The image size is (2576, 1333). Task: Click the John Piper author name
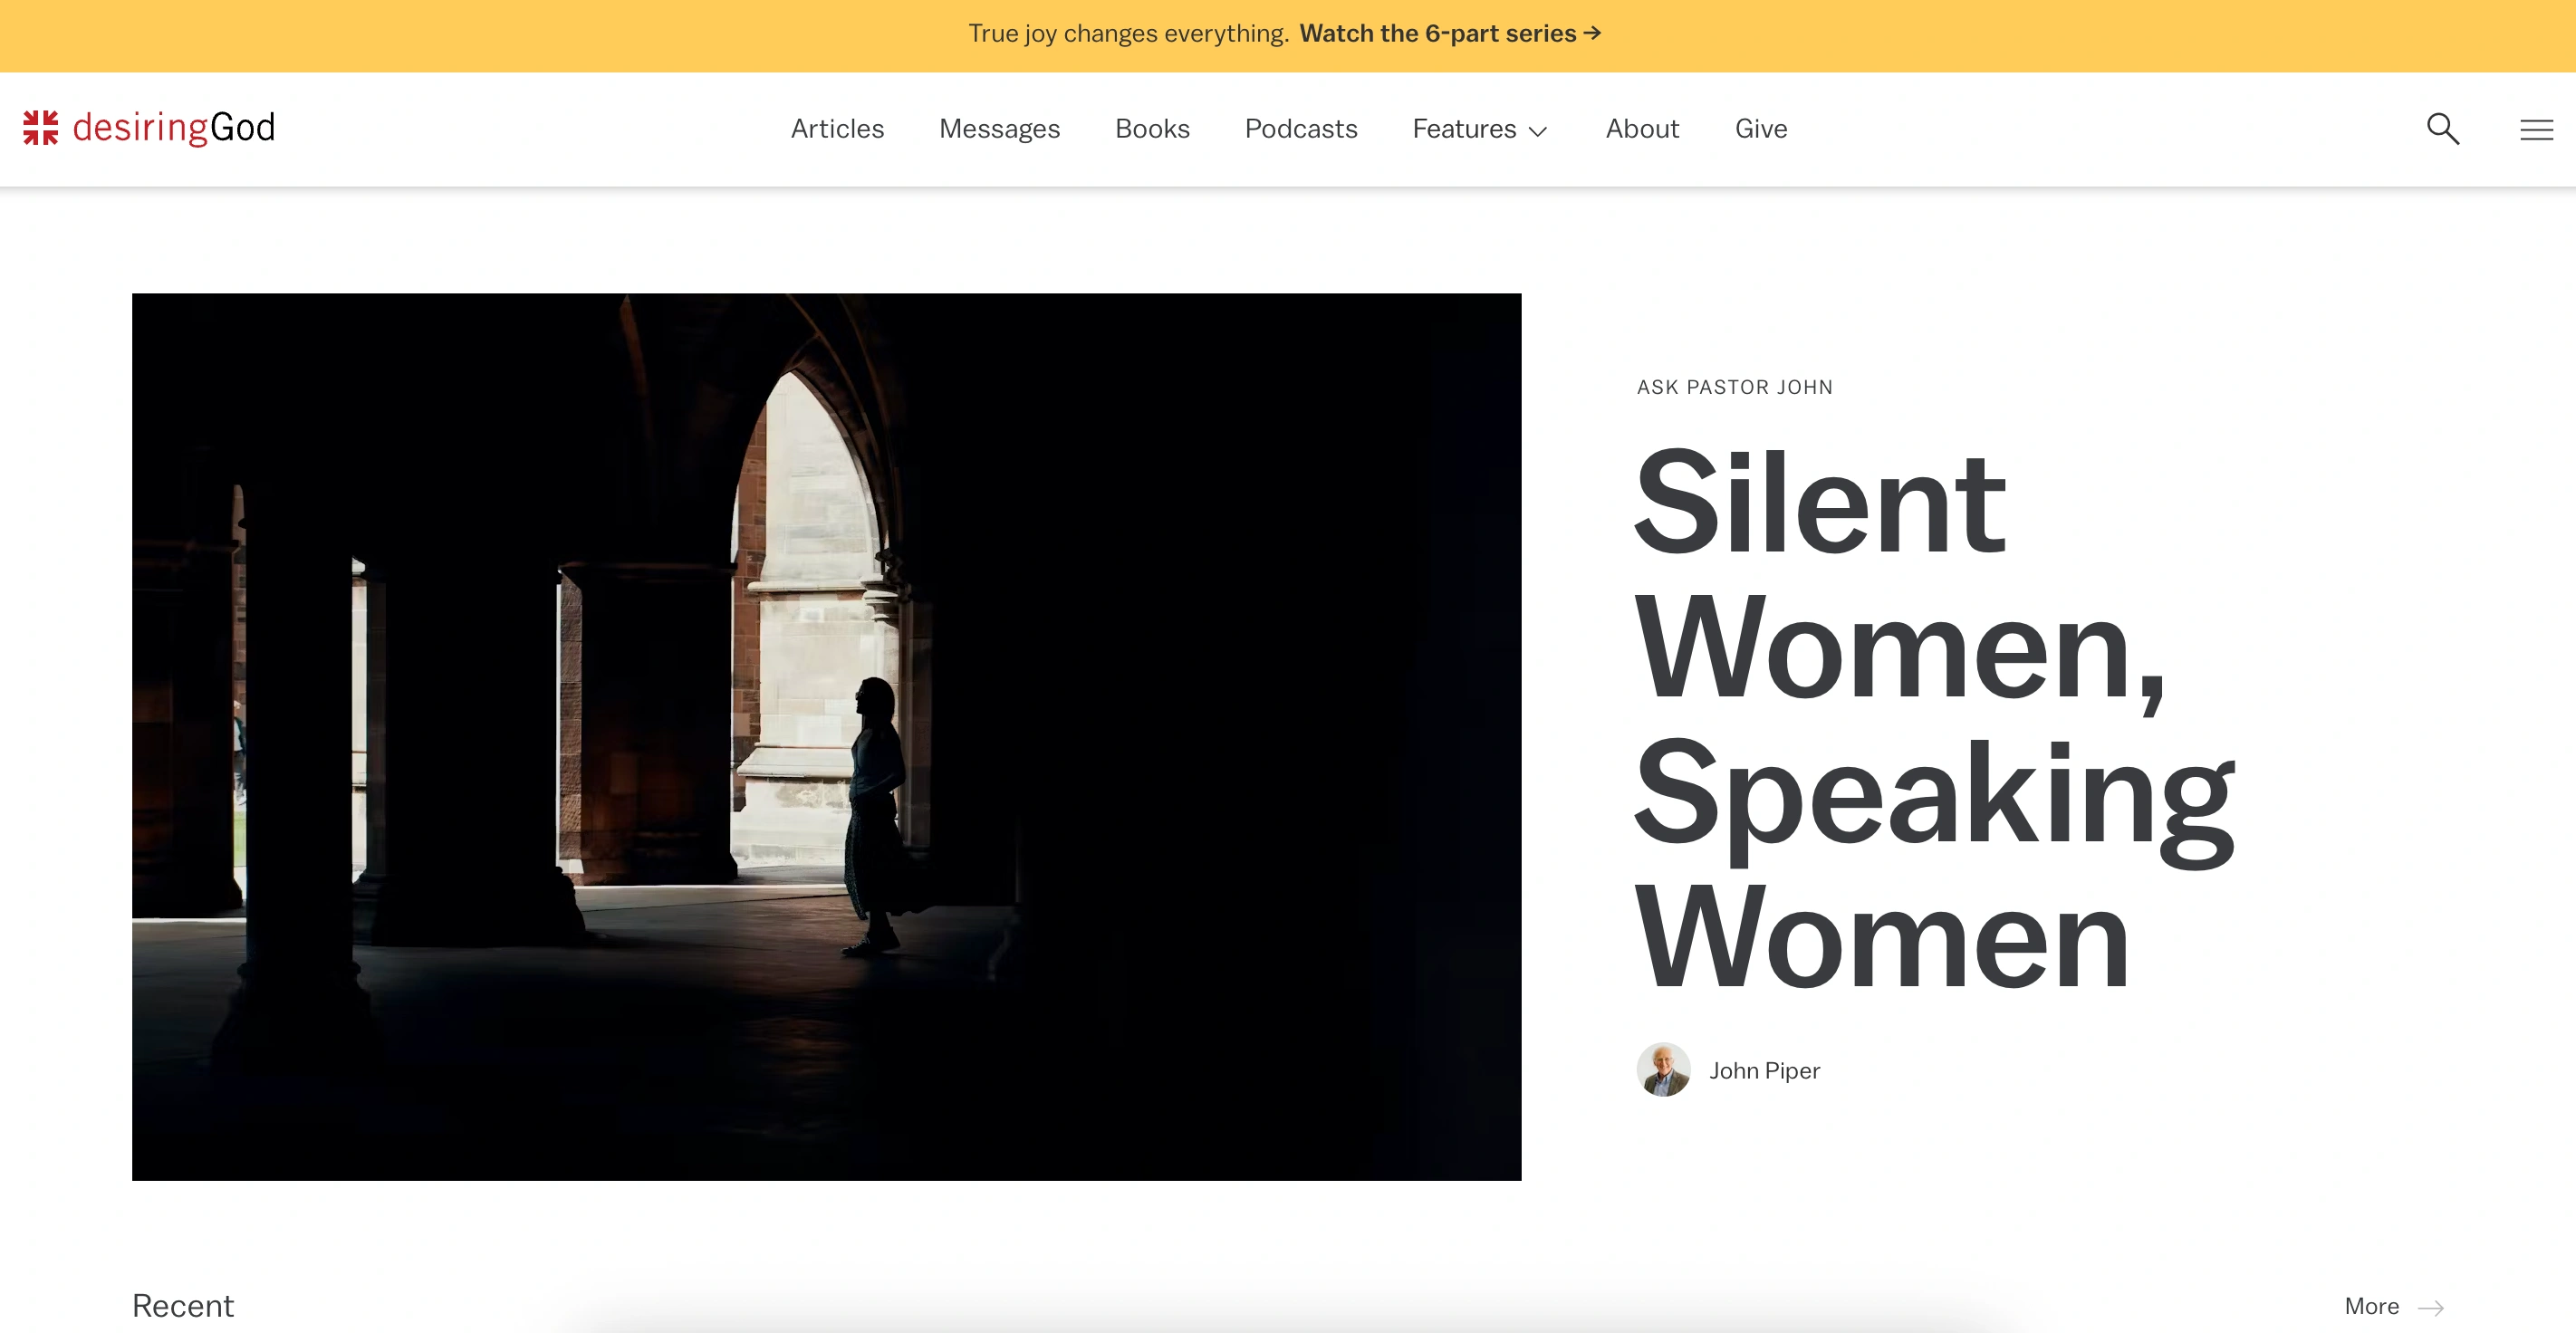coord(1764,1071)
